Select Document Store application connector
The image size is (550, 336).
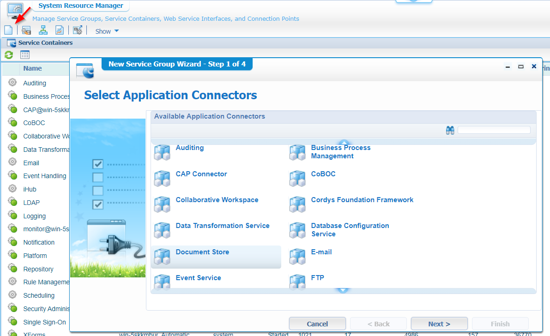(x=202, y=252)
